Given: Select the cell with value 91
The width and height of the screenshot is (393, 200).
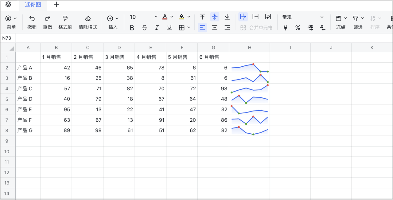Looking at the screenshot, I should pyautogui.click(x=150, y=120).
